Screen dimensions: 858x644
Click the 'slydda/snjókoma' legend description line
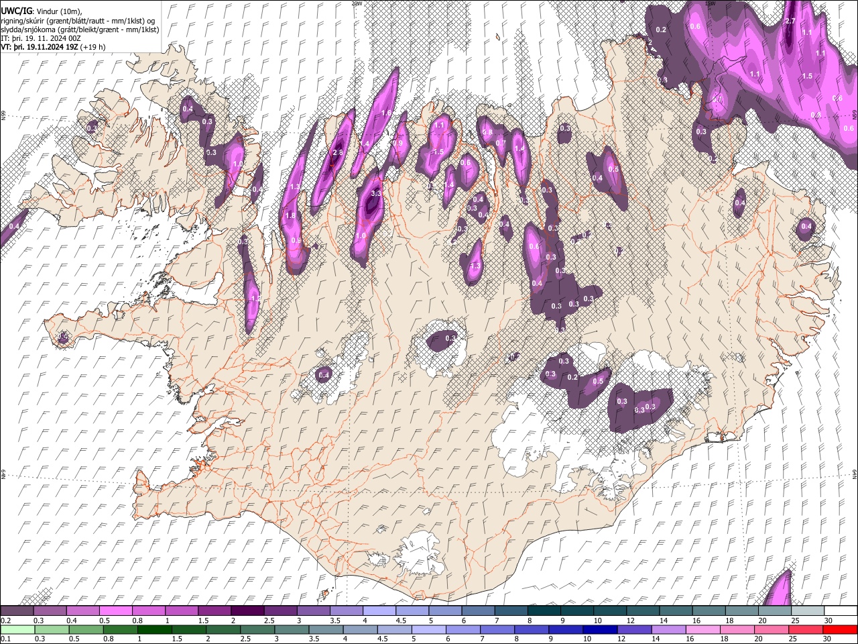pos(80,30)
